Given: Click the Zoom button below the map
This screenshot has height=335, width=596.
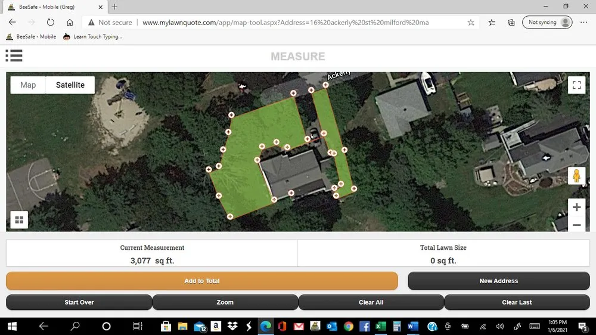Looking at the screenshot, I should click(x=225, y=302).
